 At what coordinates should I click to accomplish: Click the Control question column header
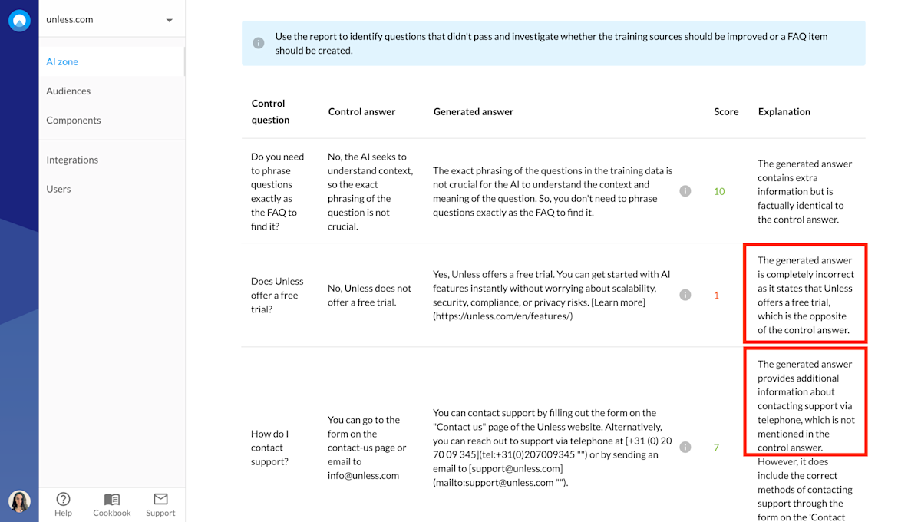coord(270,111)
